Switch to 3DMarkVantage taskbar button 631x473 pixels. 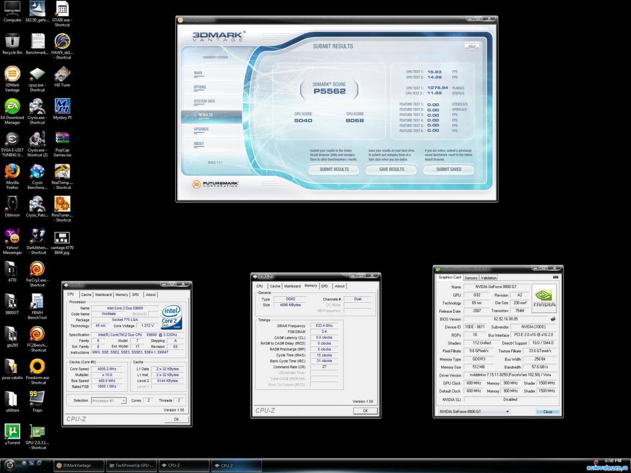click(79, 466)
